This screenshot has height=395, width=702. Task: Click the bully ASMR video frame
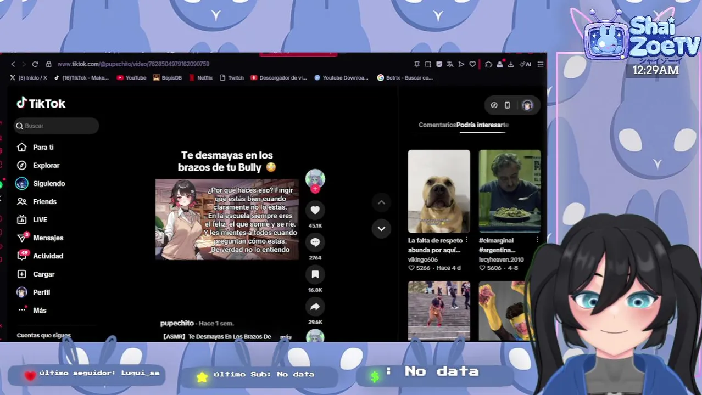227,219
